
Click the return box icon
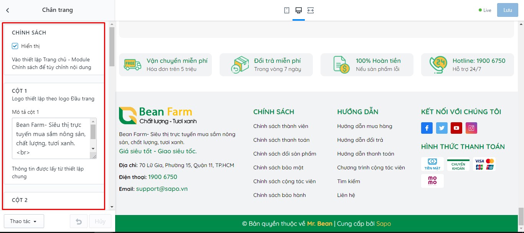240,65
